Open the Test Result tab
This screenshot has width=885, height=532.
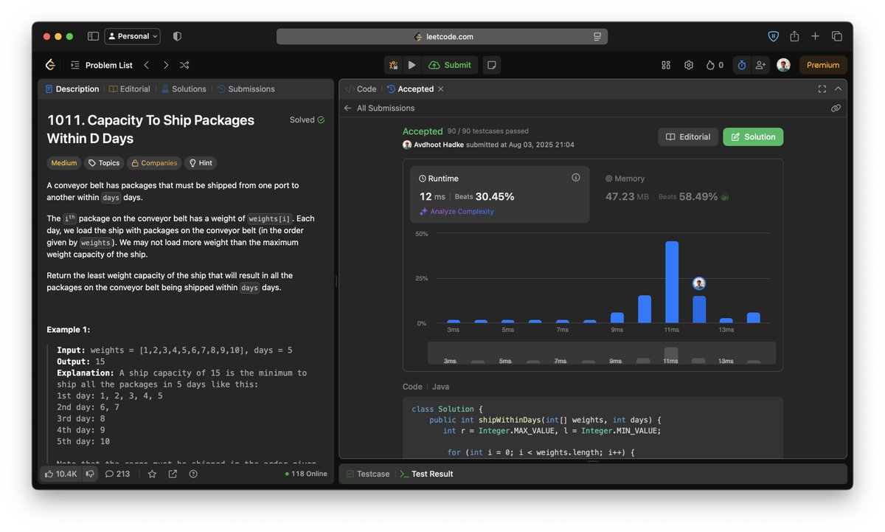426,474
